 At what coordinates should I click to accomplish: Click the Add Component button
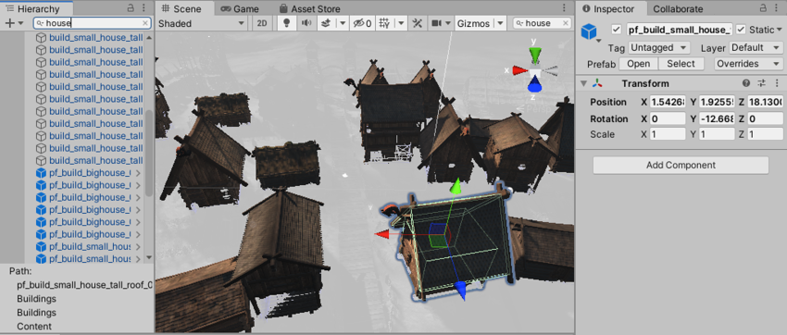tap(681, 165)
